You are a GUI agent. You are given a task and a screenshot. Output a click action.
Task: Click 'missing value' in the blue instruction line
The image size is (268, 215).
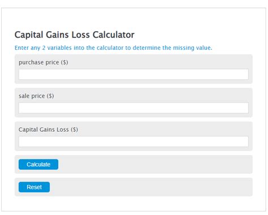[193, 48]
